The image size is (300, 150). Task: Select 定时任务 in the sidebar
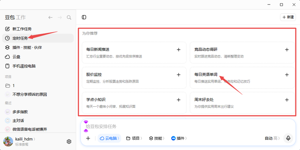(38, 38)
